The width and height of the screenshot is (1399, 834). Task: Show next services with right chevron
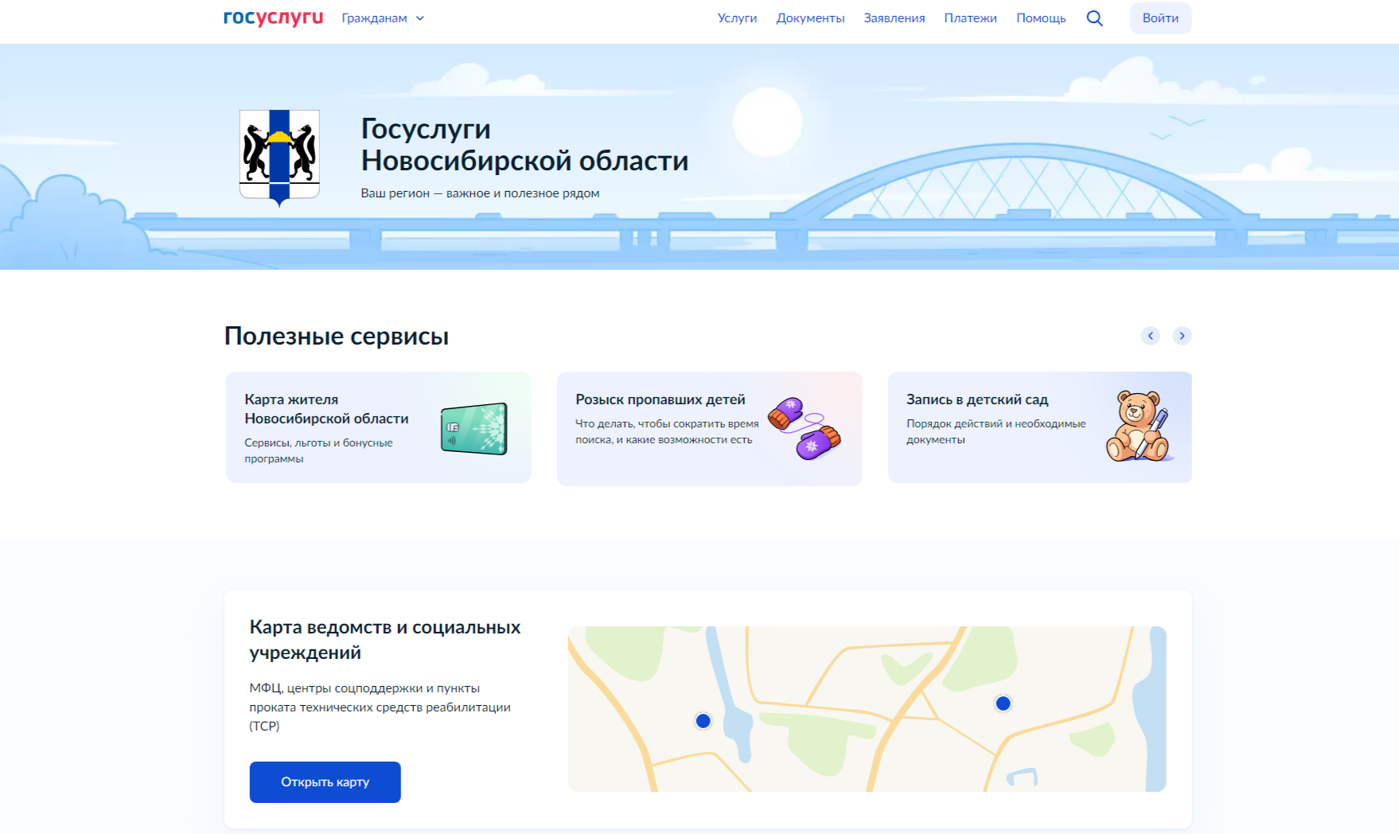1182,336
